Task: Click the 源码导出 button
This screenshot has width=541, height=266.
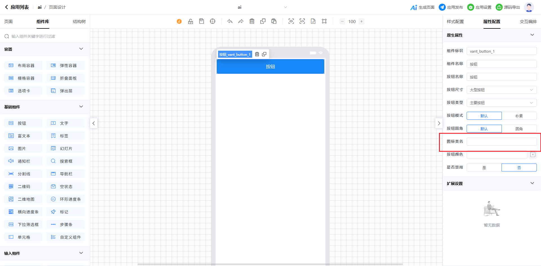Action: [x=508, y=7]
